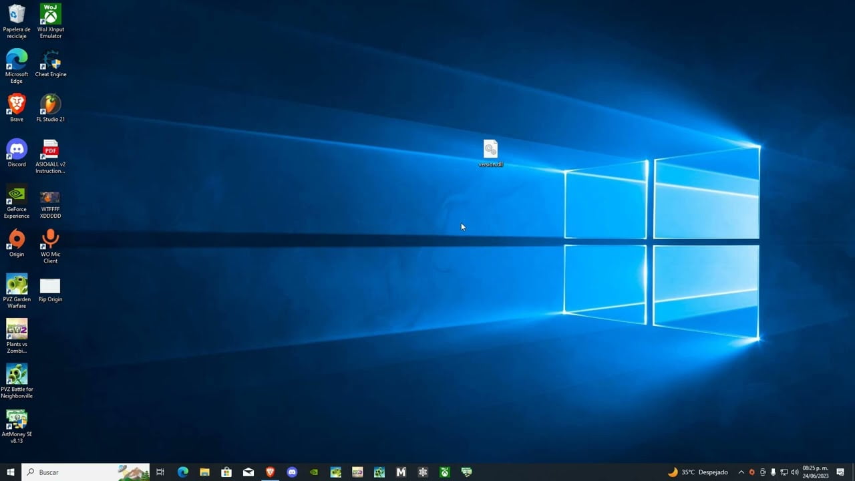Open File Explorer from the taskbar
855x481 pixels.
204,472
